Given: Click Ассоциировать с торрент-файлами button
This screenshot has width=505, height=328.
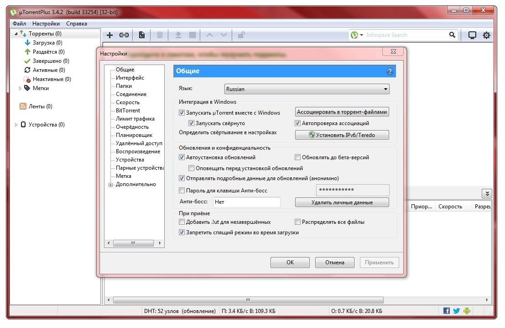Looking at the screenshot, I should 342,112.
